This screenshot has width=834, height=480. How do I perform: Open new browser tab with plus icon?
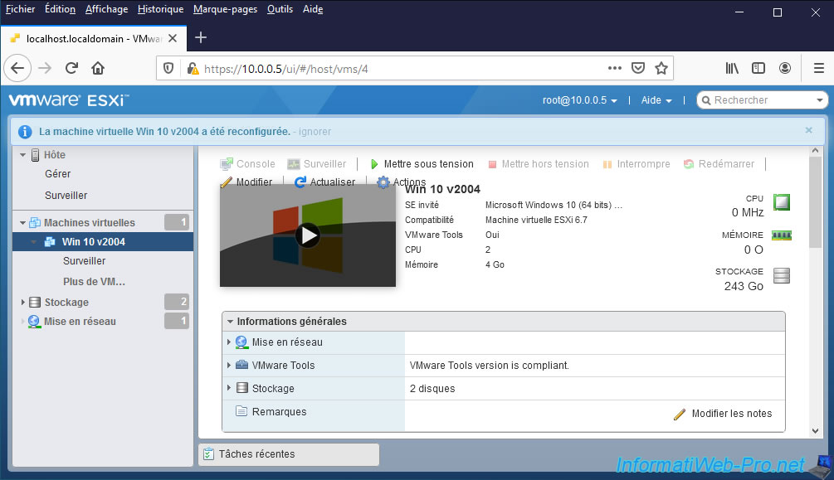point(200,37)
